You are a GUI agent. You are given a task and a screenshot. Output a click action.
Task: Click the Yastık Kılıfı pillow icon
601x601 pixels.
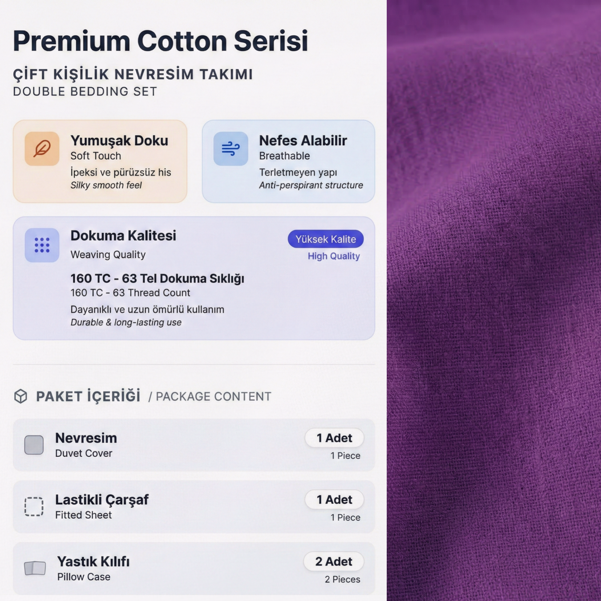(35, 568)
